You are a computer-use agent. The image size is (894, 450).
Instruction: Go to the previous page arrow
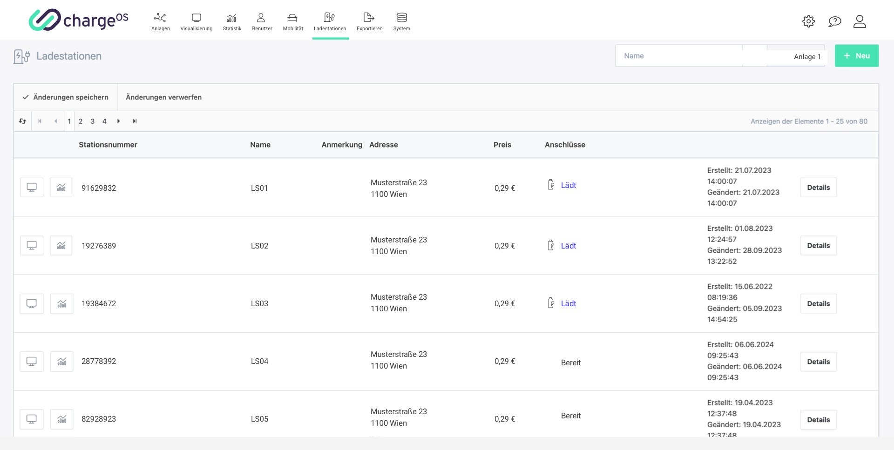[55, 121]
